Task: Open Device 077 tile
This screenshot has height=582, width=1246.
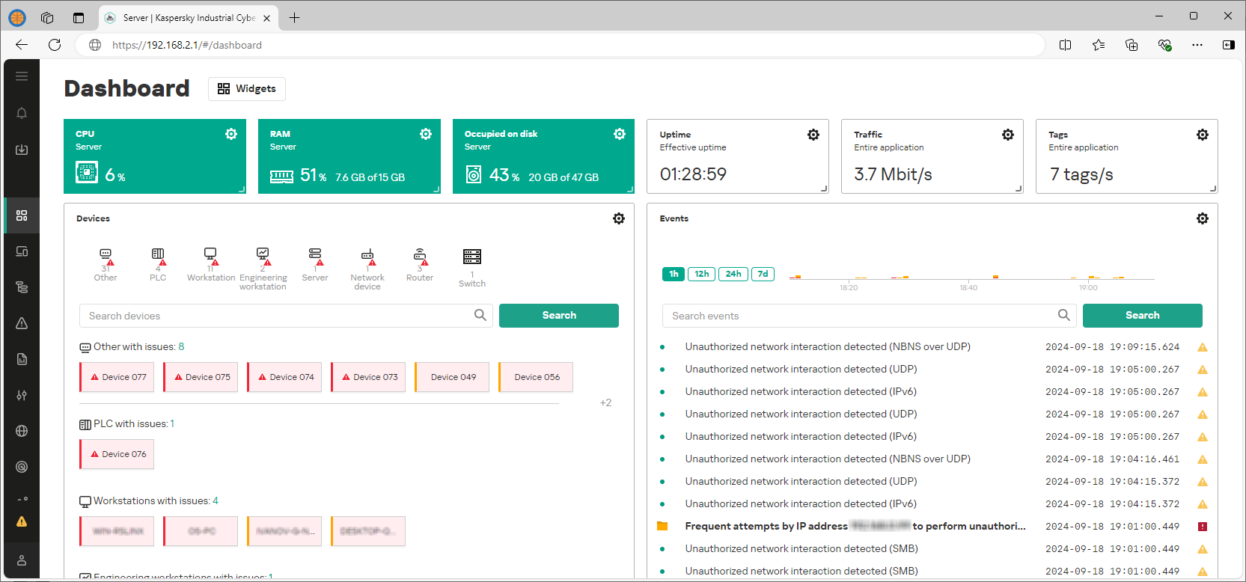Action: 117,377
